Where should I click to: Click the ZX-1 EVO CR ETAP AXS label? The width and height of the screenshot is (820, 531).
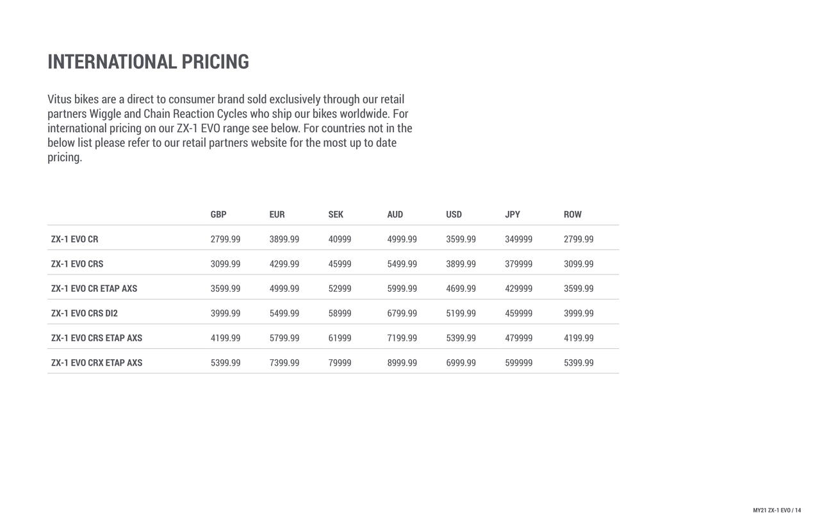(94, 289)
